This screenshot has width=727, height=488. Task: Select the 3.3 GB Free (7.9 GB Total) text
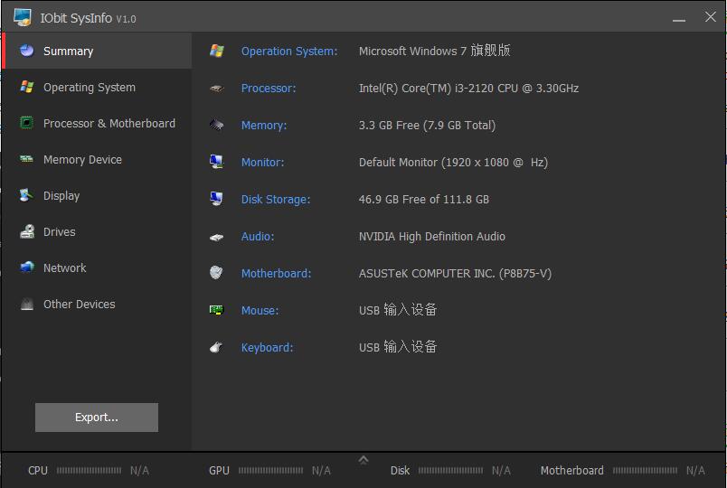(427, 125)
